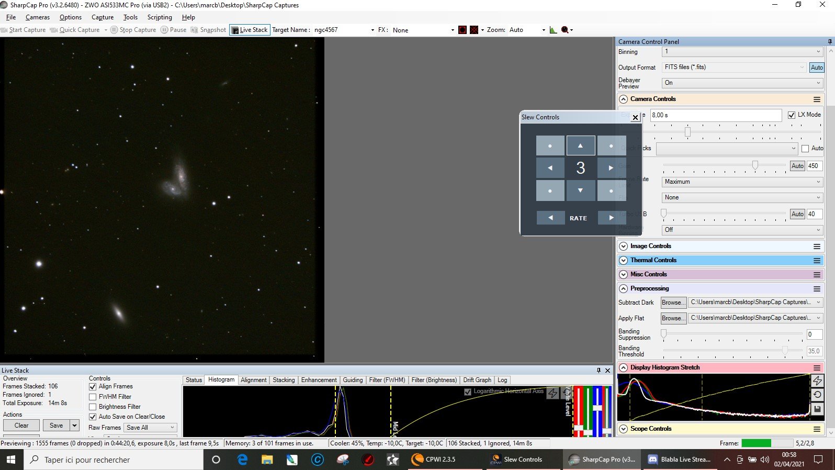This screenshot has height=470, width=835.
Task: Click the Live Stack toolbar button
Action: click(x=250, y=30)
